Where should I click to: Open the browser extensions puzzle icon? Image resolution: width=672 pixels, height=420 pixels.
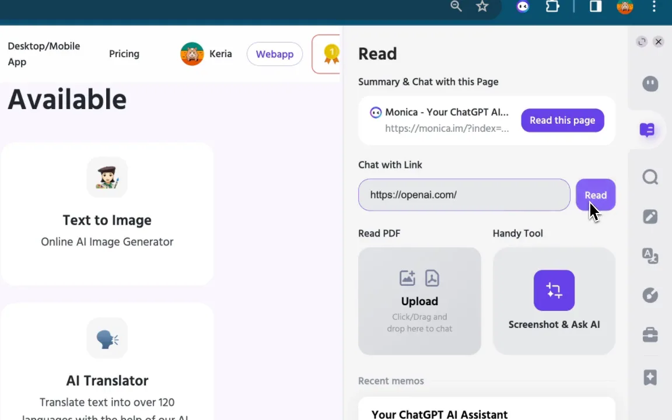(552, 6)
